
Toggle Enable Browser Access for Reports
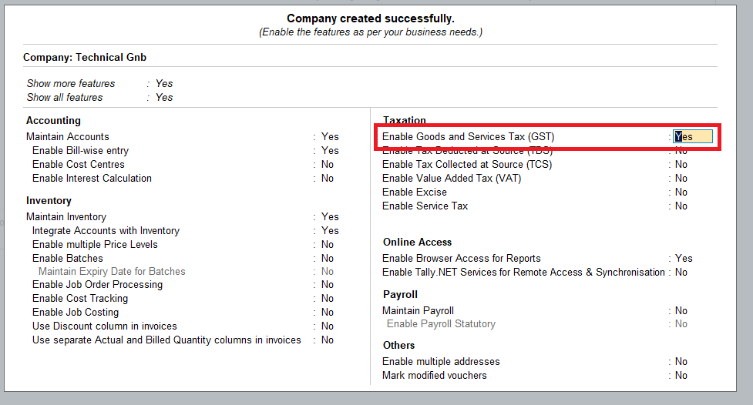pos(684,258)
